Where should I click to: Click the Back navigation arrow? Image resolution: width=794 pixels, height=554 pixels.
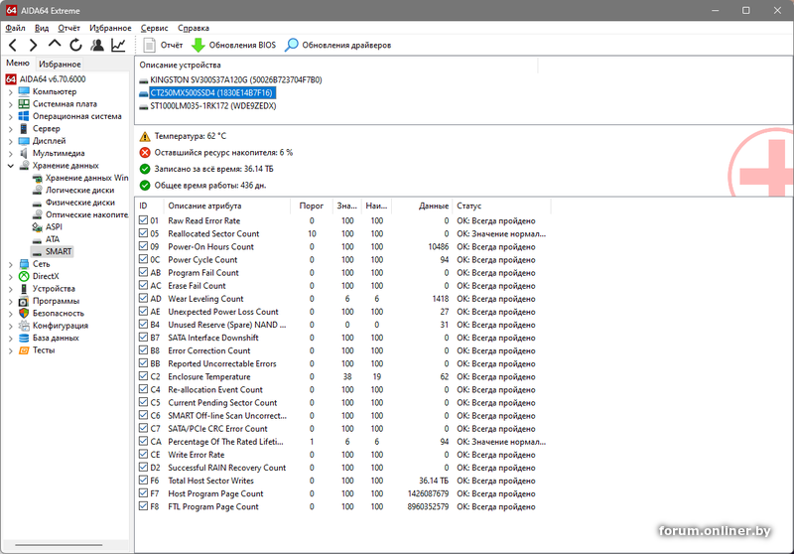tap(12, 46)
